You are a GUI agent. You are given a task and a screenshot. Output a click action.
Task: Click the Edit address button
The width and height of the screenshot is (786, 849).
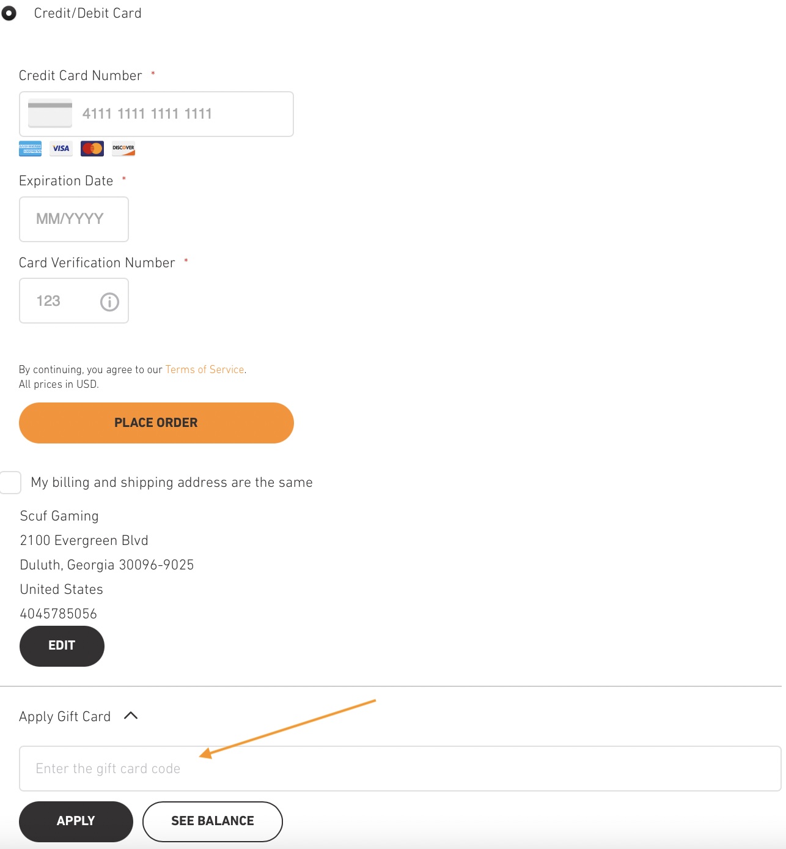pyautogui.click(x=62, y=646)
